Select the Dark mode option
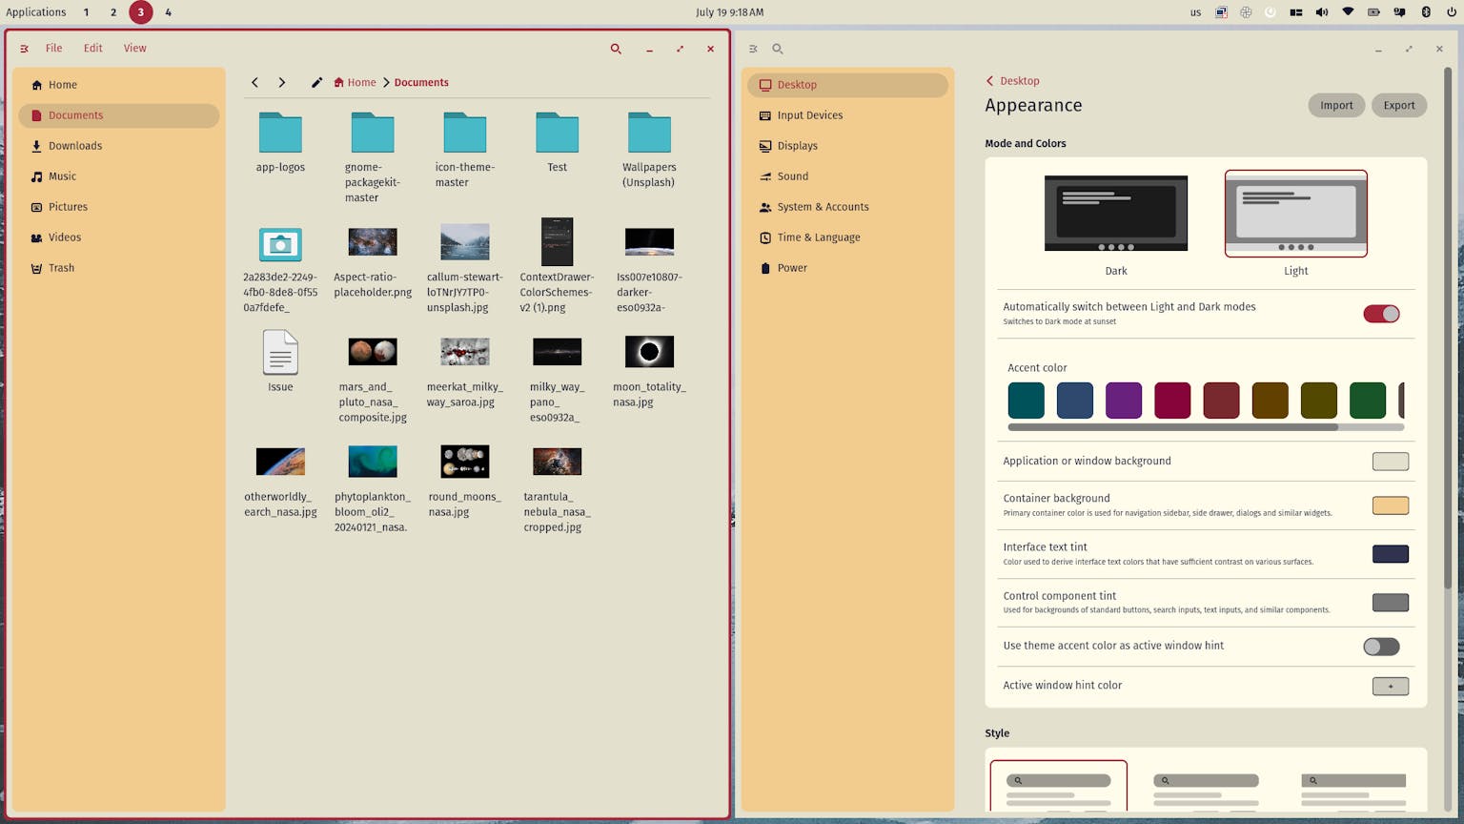 click(1115, 214)
